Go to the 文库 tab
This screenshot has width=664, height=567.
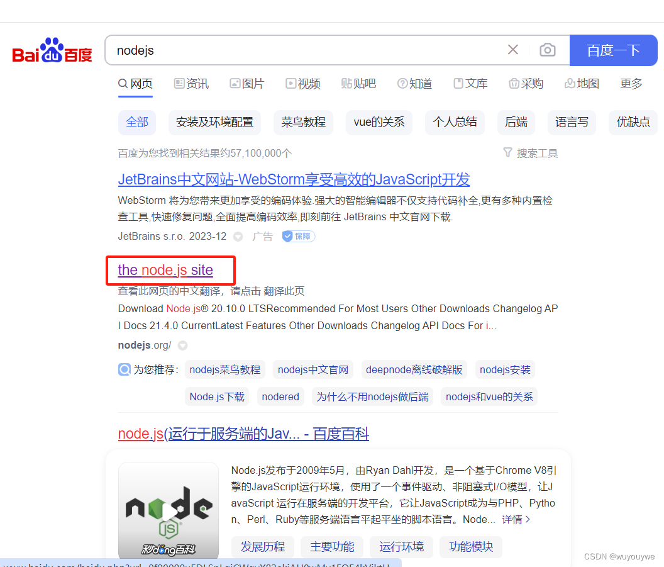(x=470, y=84)
